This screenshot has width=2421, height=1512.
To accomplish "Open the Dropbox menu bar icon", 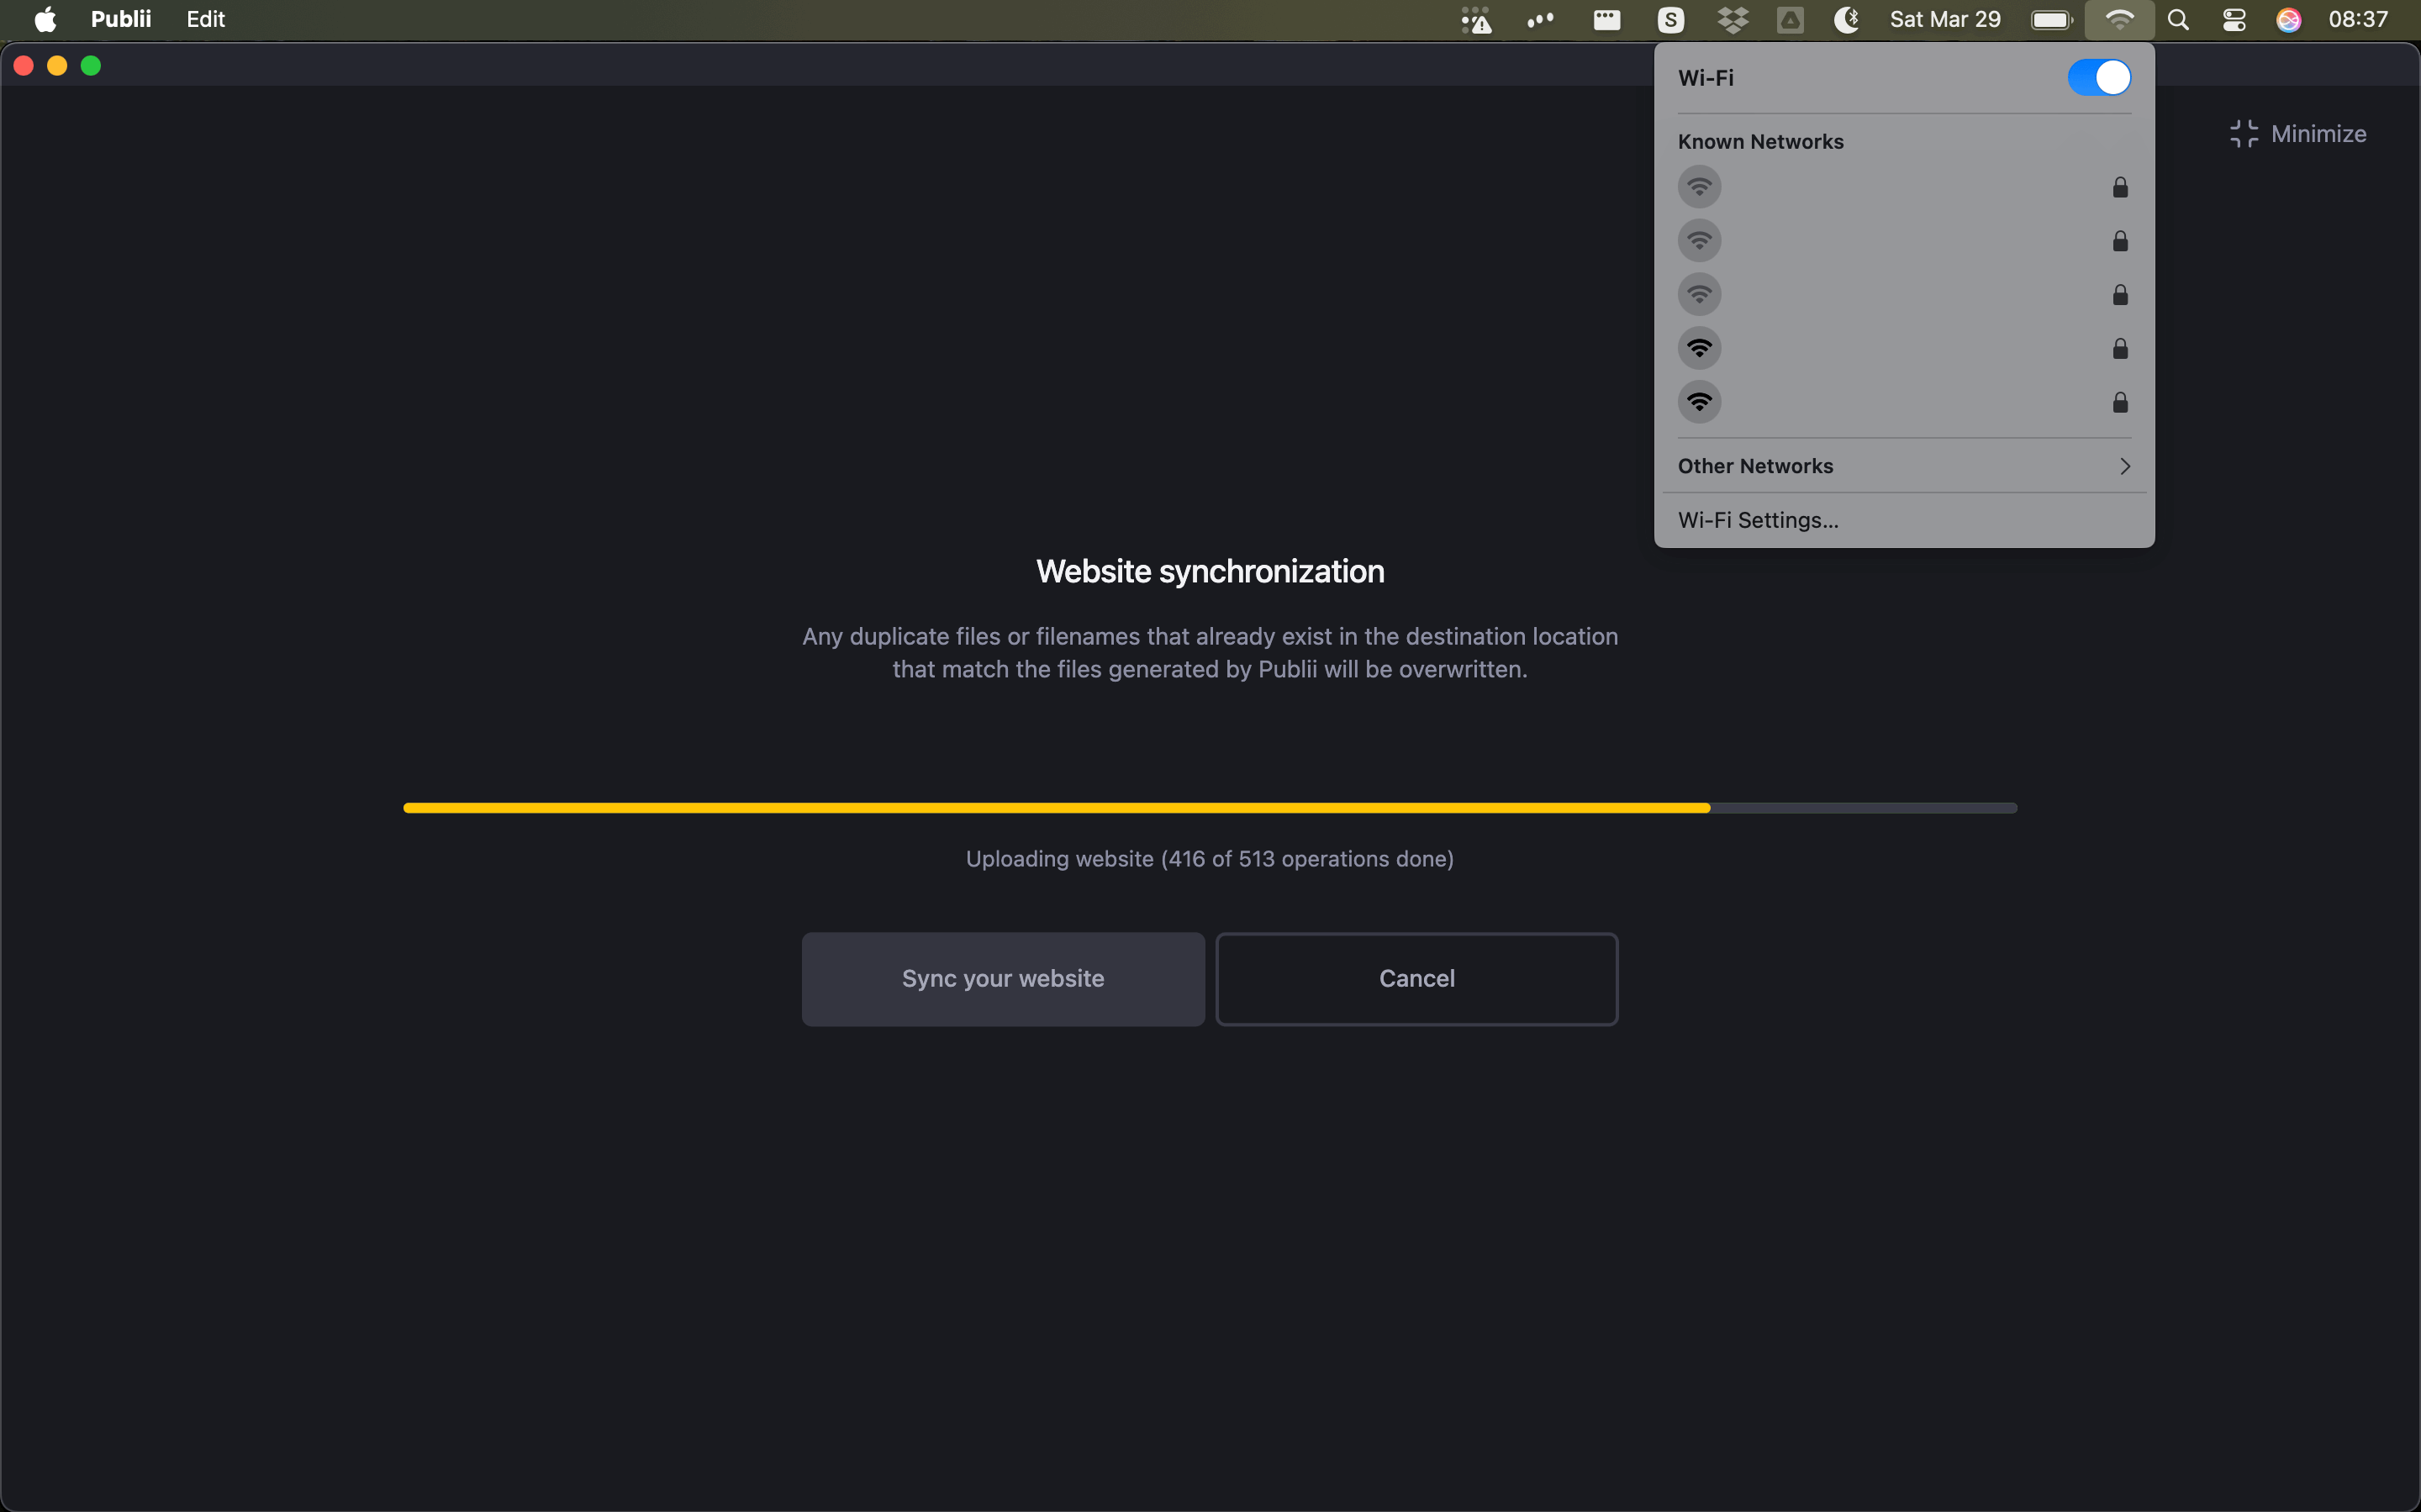I will pos(1733,20).
